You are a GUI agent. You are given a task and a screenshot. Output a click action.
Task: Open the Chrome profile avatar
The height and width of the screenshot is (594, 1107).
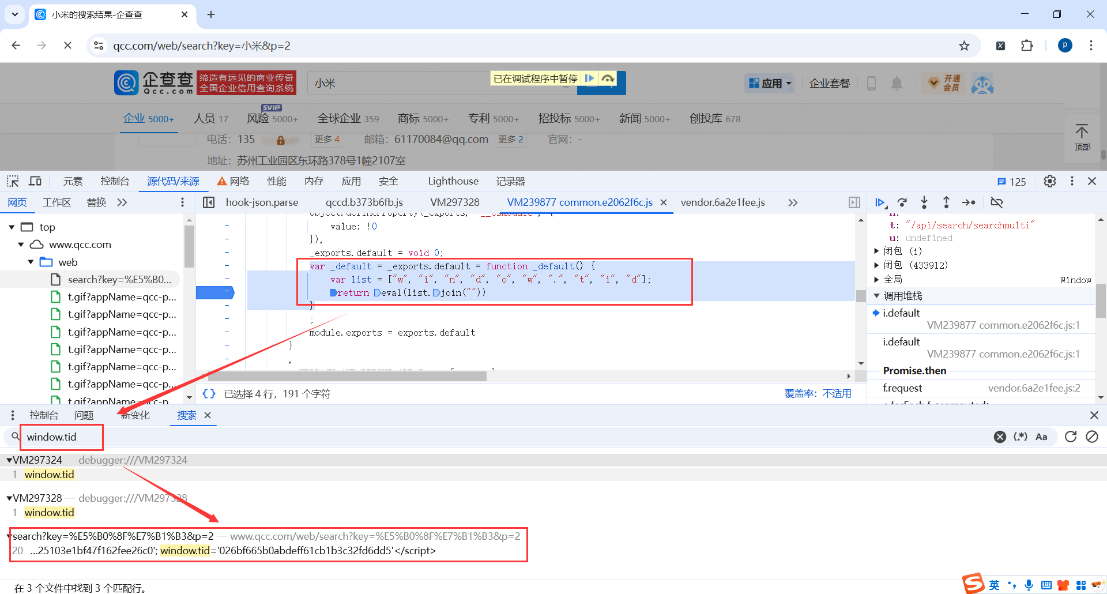click(1065, 46)
